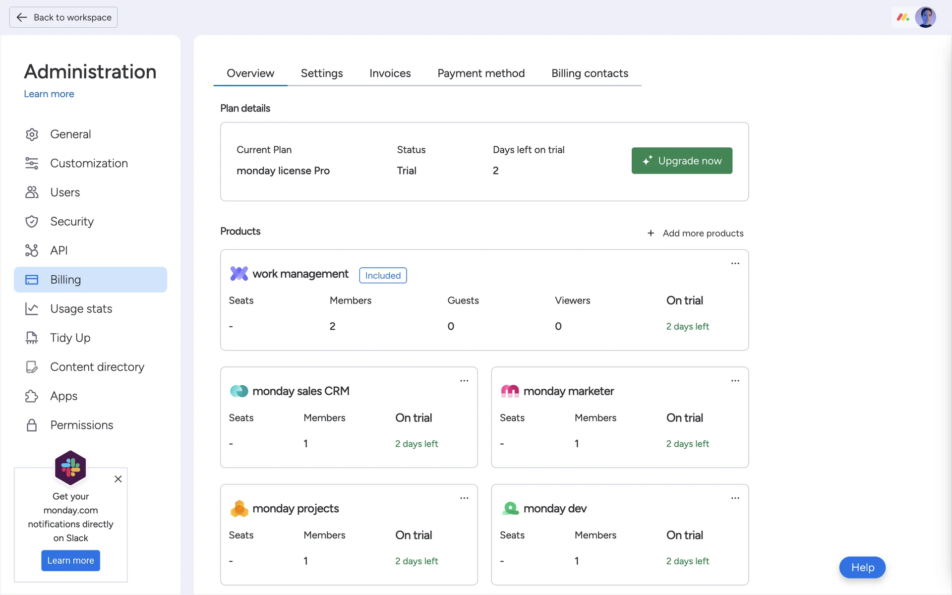Click the Upgrade now button
The image size is (952, 595).
681,161
